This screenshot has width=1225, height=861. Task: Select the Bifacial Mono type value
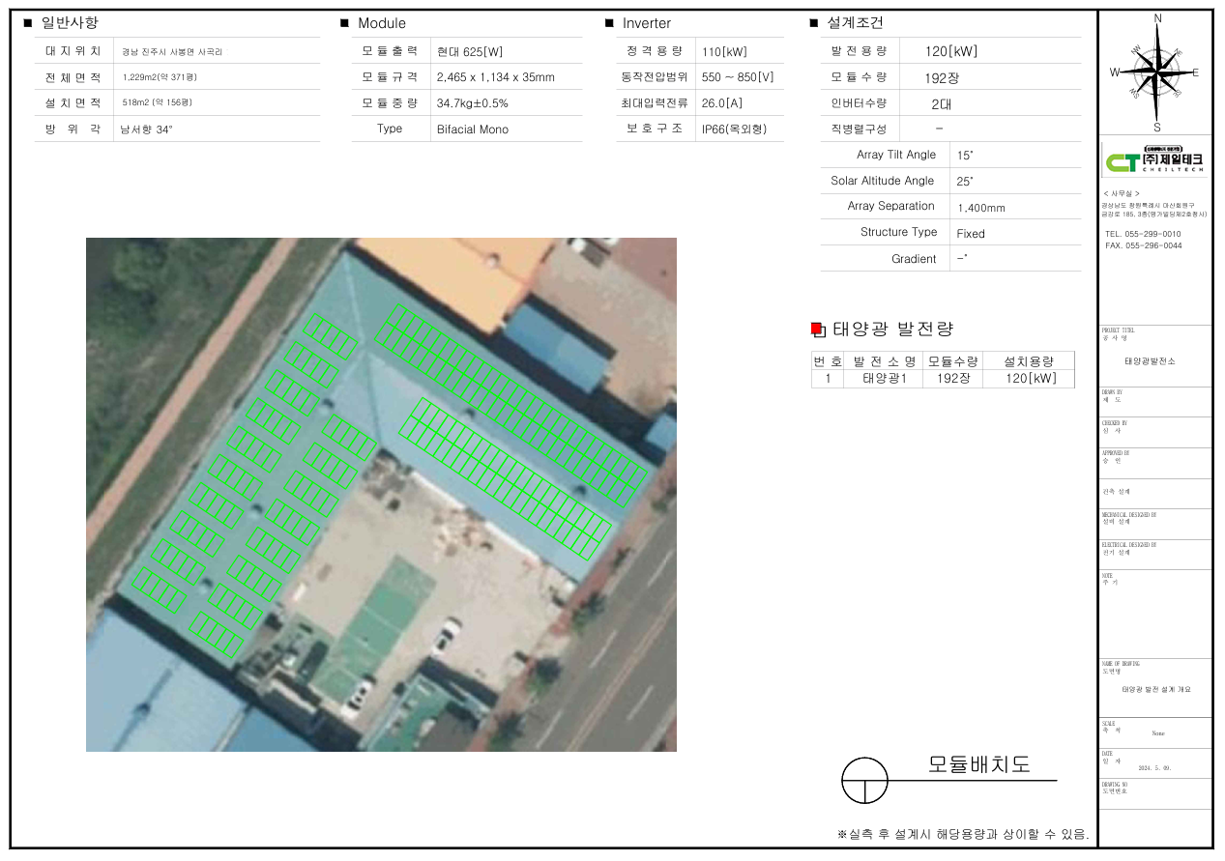pos(473,129)
